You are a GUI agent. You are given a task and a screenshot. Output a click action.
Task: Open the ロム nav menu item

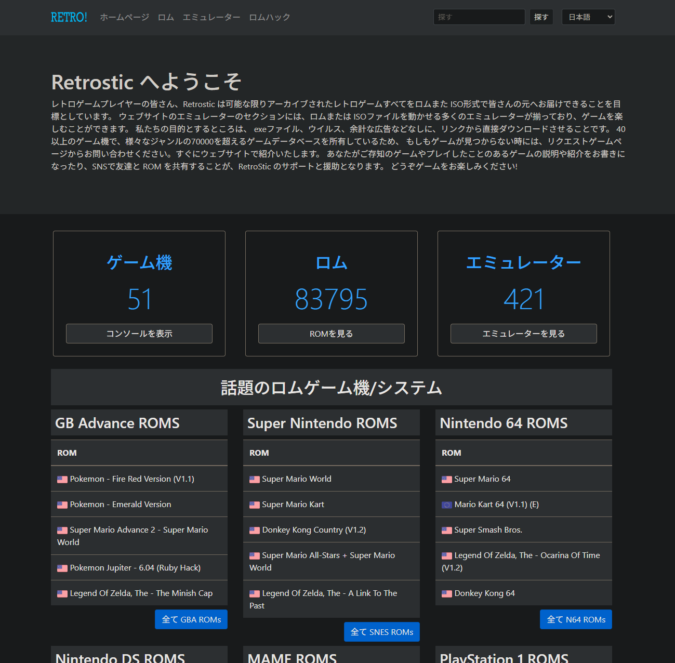pos(166,17)
